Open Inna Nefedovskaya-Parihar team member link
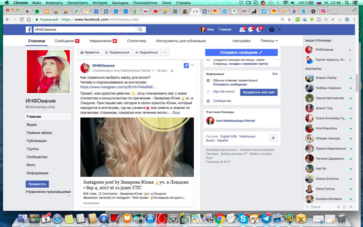Image resolution: width=363 pixels, height=227 pixels. 236,121
